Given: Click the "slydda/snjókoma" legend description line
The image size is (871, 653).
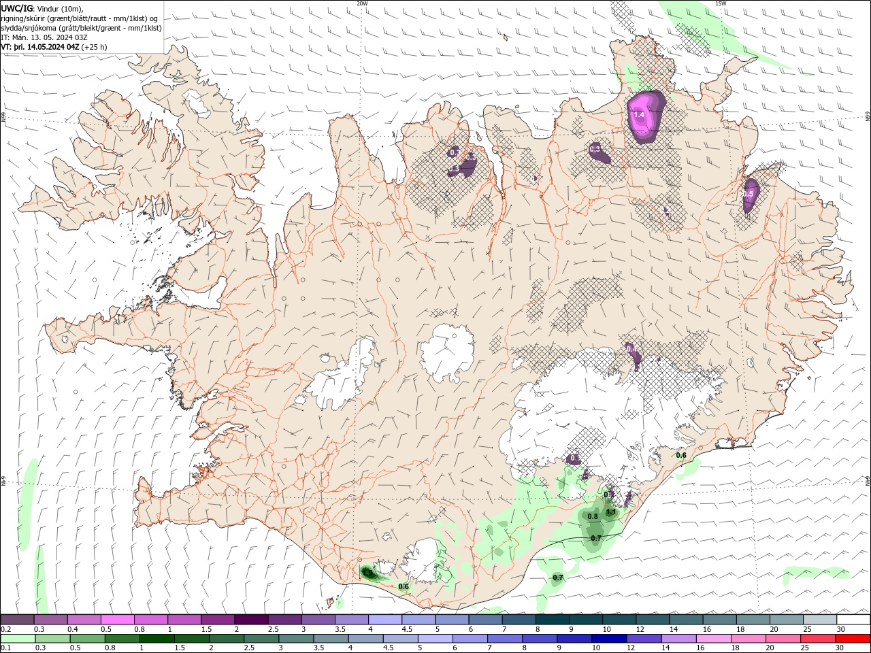Looking at the screenshot, I should point(82,28).
